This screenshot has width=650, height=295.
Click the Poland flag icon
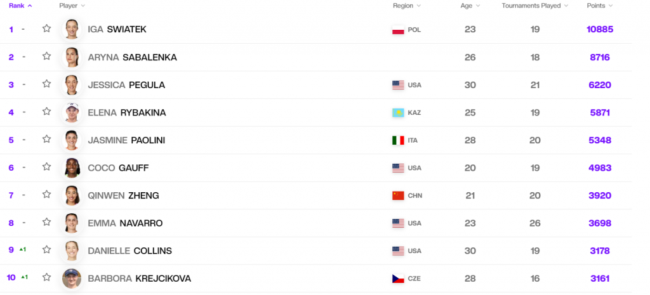398,30
